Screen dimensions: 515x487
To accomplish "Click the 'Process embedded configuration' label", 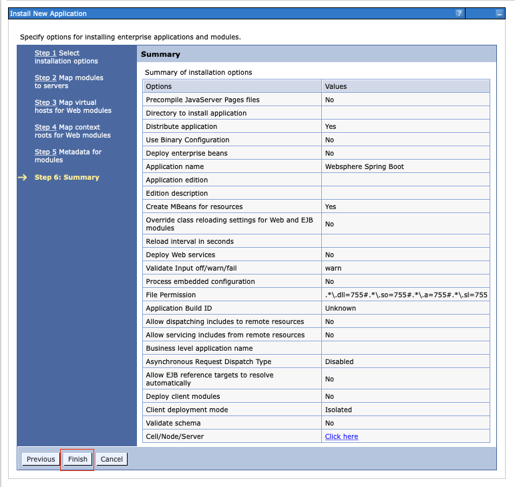I will pyautogui.click(x=200, y=281).
